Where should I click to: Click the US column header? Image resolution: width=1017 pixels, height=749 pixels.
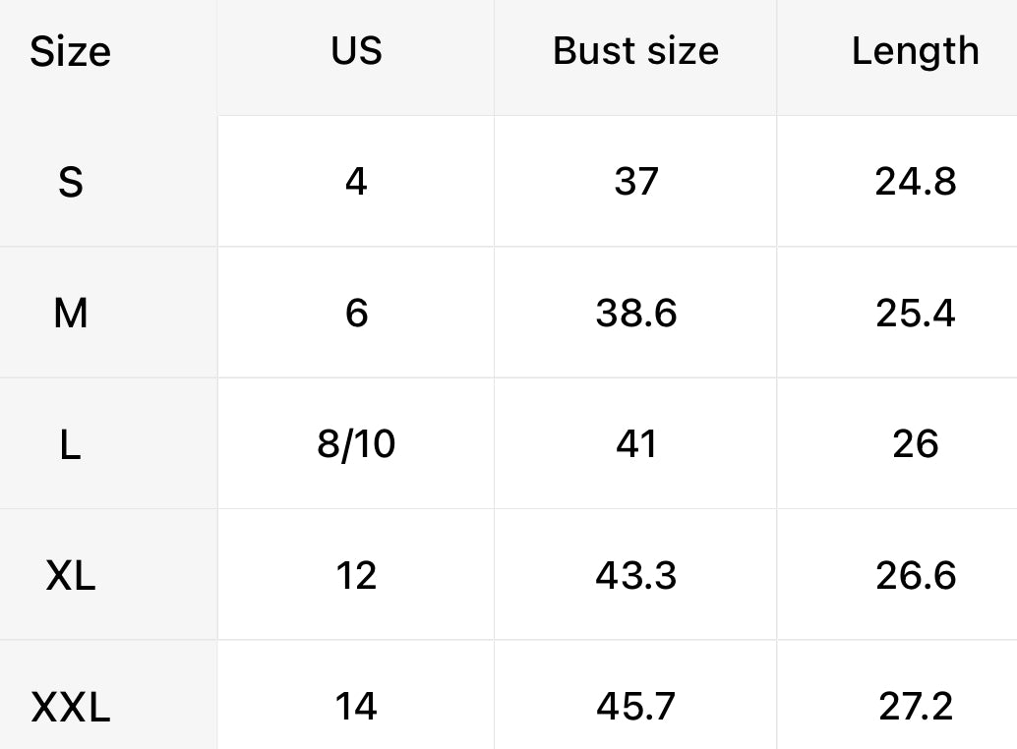coord(356,50)
